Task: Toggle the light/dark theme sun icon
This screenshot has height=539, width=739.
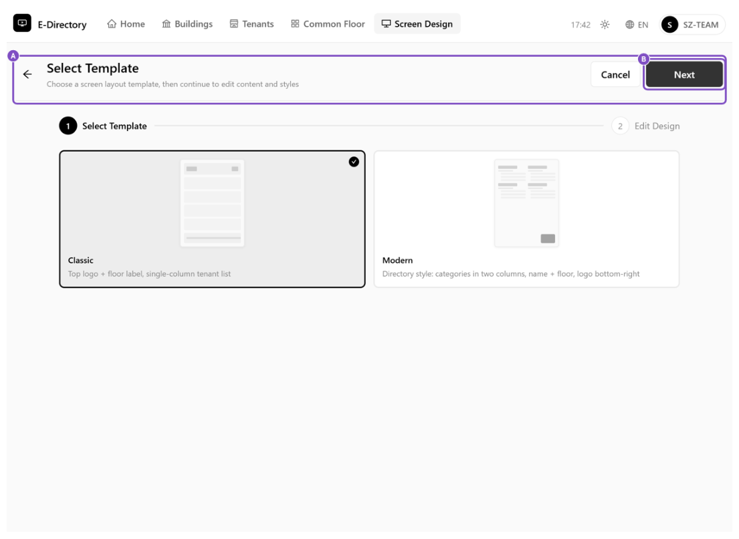Action: pyautogui.click(x=605, y=25)
